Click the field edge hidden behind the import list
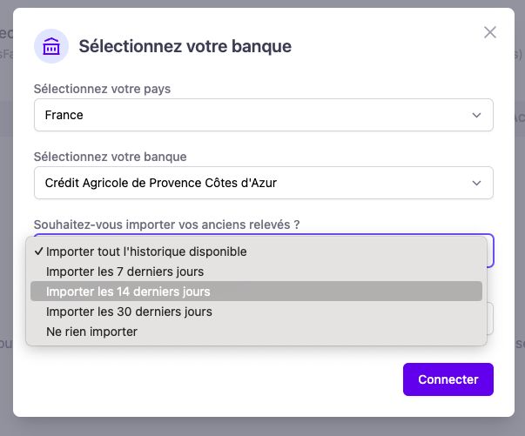 [x=490, y=319]
